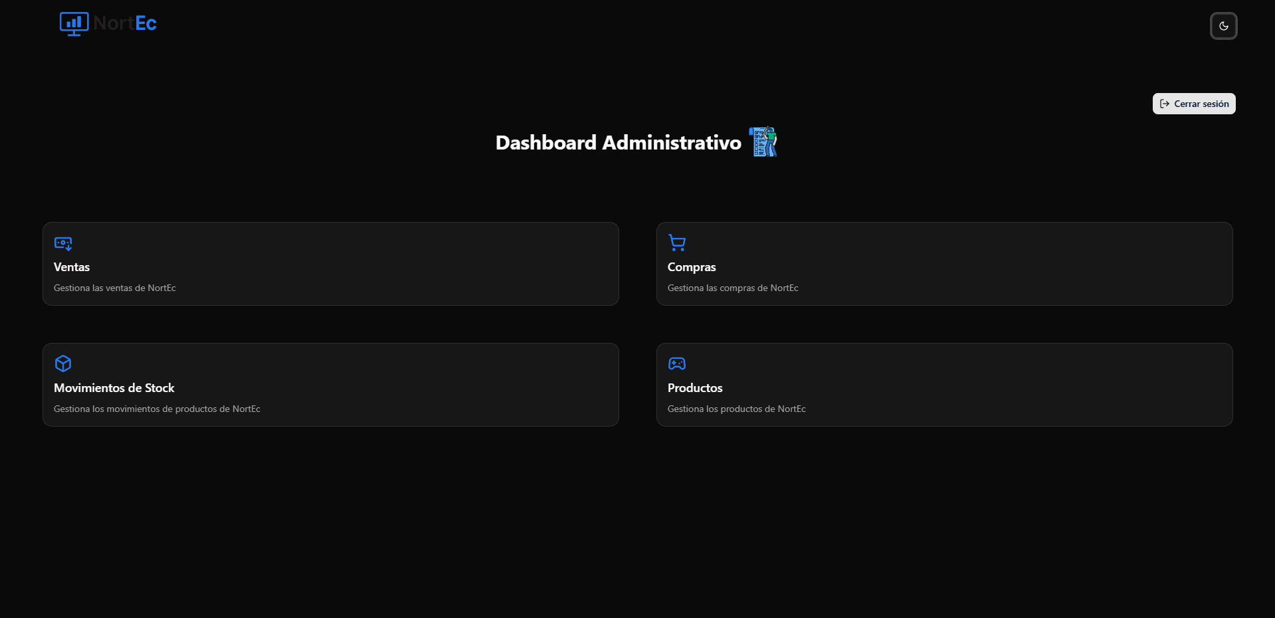Click the checklist emoji beside the dashboard title
The image size is (1275, 618).
pyautogui.click(x=763, y=142)
